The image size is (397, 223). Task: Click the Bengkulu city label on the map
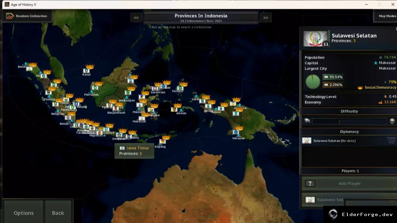tap(58, 114)
